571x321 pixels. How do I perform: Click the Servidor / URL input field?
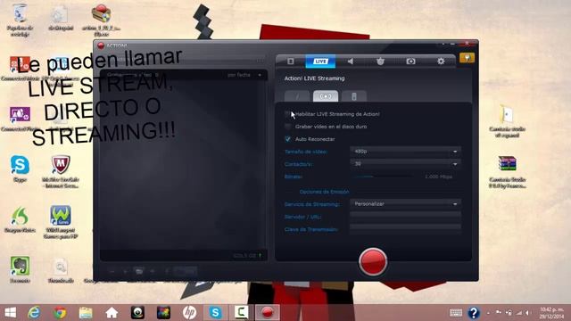[x=405, y=216]
